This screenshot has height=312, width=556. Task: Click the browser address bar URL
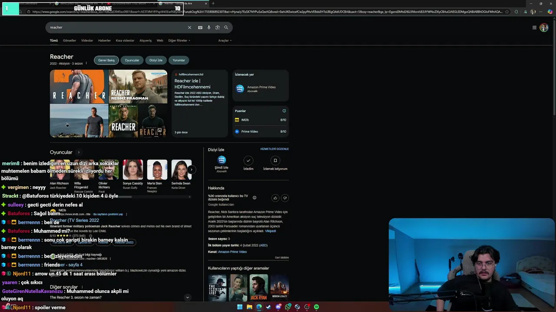coord(267,12)
